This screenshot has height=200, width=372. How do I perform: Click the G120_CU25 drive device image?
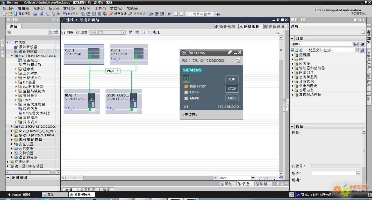pyautogui.click(x=134, y=102)
